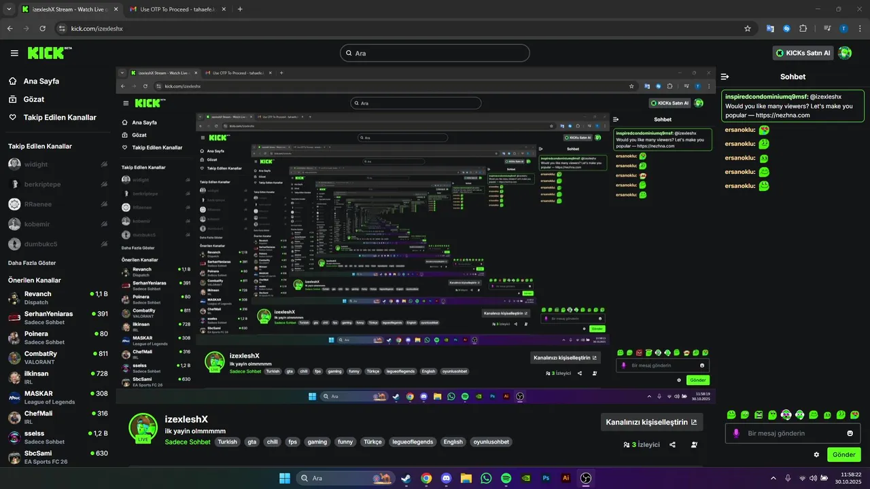
Task: Click the Kick search box Ara
Action: (435, 53)
